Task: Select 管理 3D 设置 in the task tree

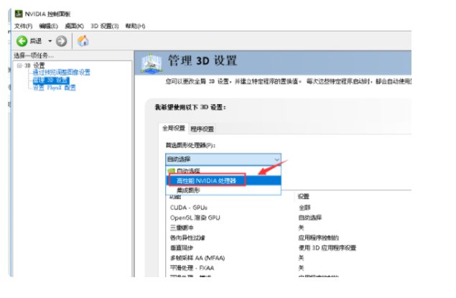Action: click(x=51, y=80)
